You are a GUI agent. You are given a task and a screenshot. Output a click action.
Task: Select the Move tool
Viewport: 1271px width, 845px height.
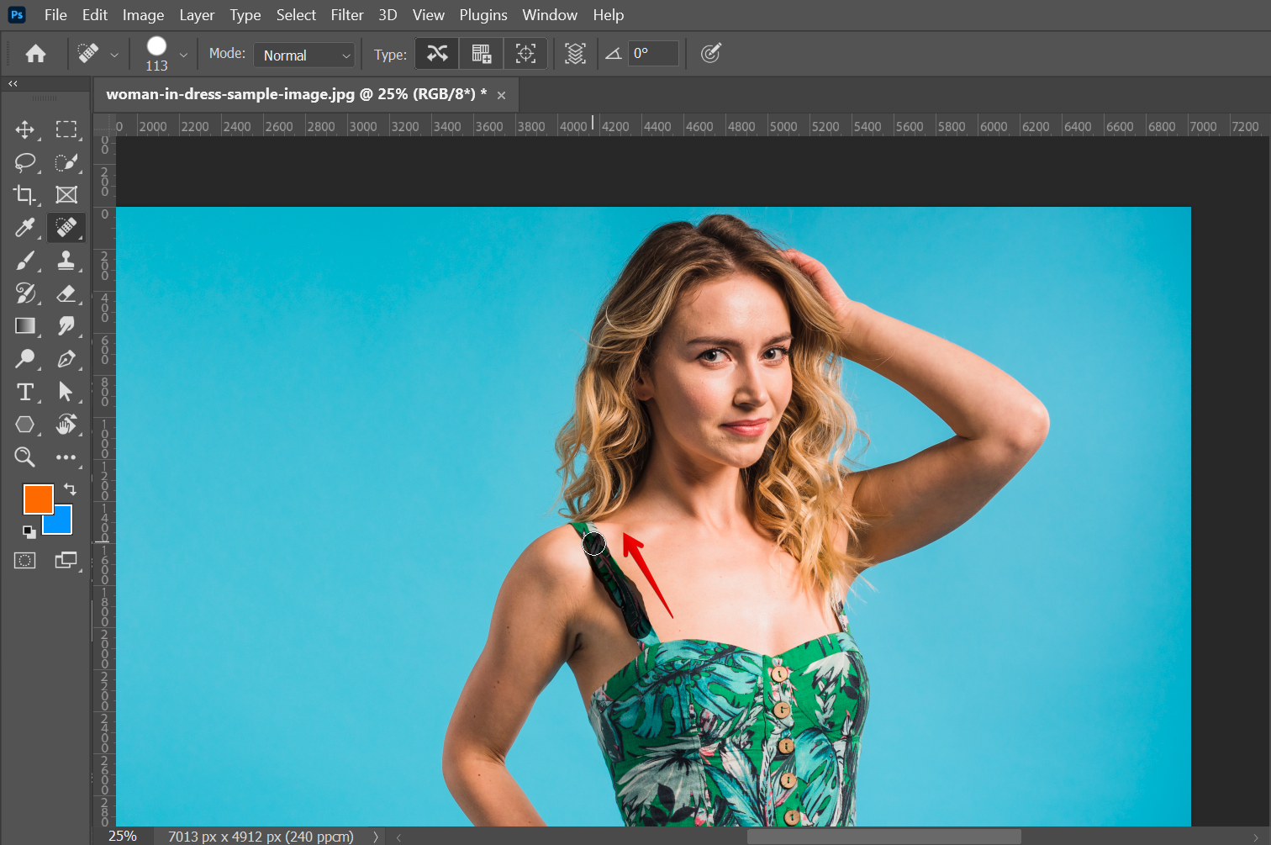24,129
